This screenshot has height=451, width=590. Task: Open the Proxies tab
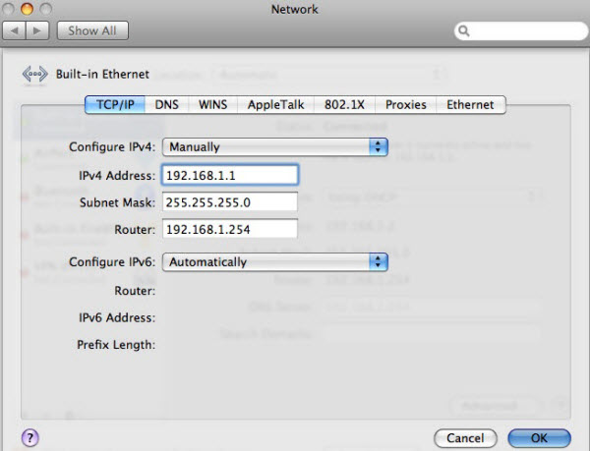click(405, 104)
